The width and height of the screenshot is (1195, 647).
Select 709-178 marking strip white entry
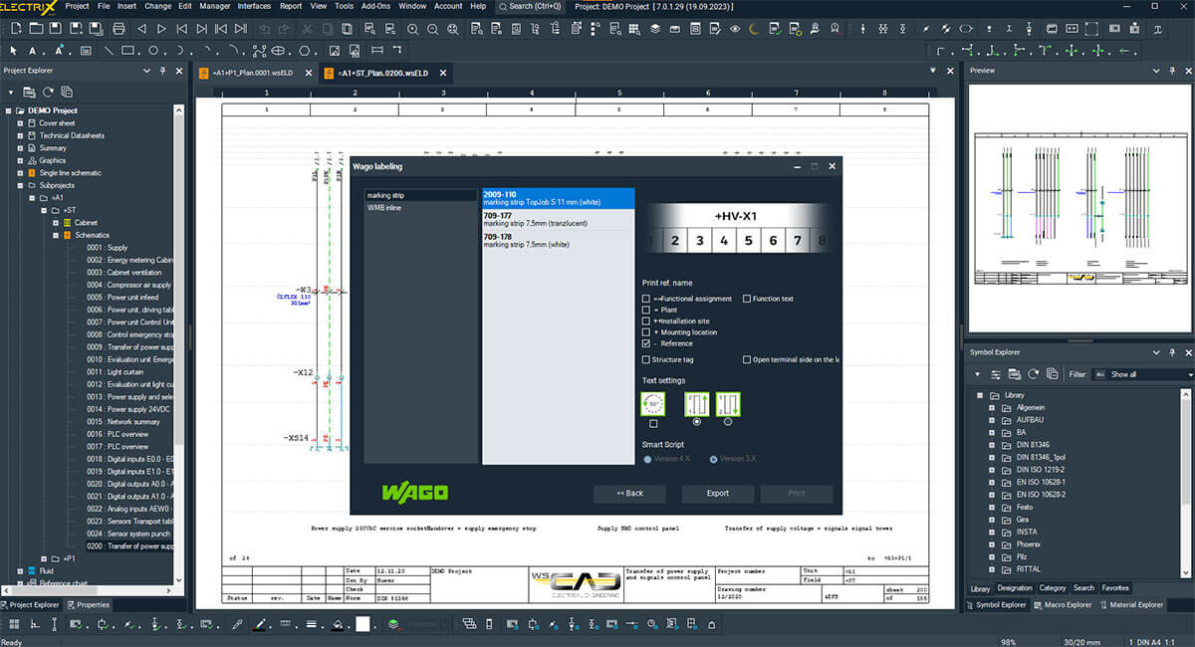point(558,240)
